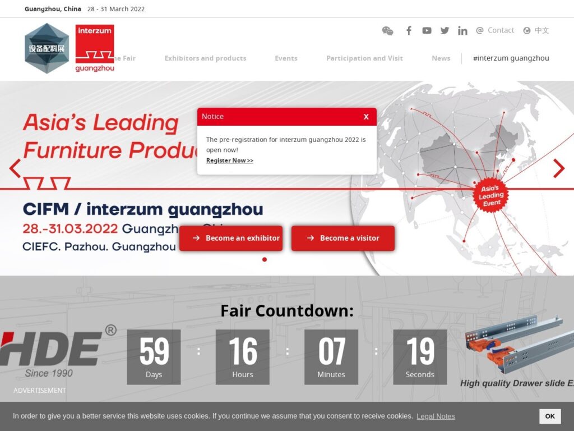Open the News menu
Image resolution: width=574 pixels, height=431 pixels.
pos(441,58)
